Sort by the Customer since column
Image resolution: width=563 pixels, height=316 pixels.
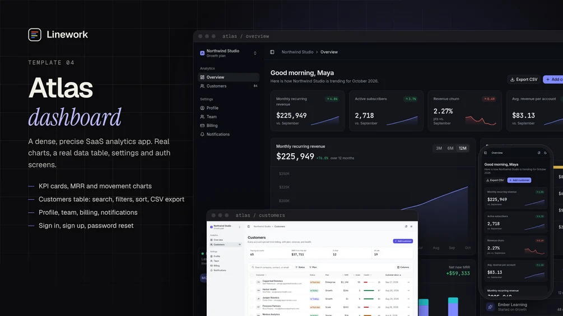pyautogui.click(x=393, y=275)
